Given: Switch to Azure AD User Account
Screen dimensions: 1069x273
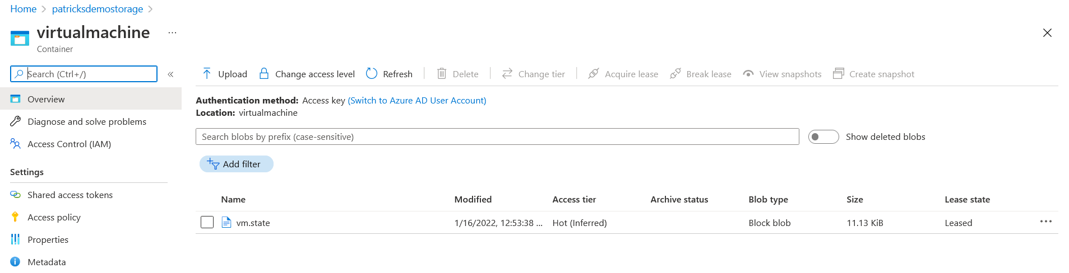Looking at the screenshot, I should coord(417,101).
